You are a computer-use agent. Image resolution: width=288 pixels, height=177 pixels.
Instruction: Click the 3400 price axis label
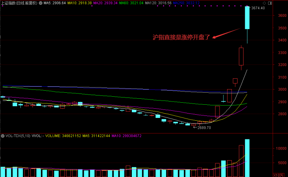point(282,40)
